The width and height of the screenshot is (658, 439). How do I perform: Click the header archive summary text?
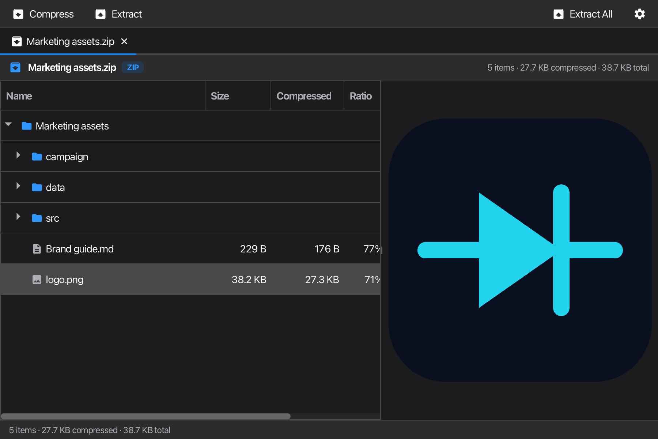[x=568, y=68]
